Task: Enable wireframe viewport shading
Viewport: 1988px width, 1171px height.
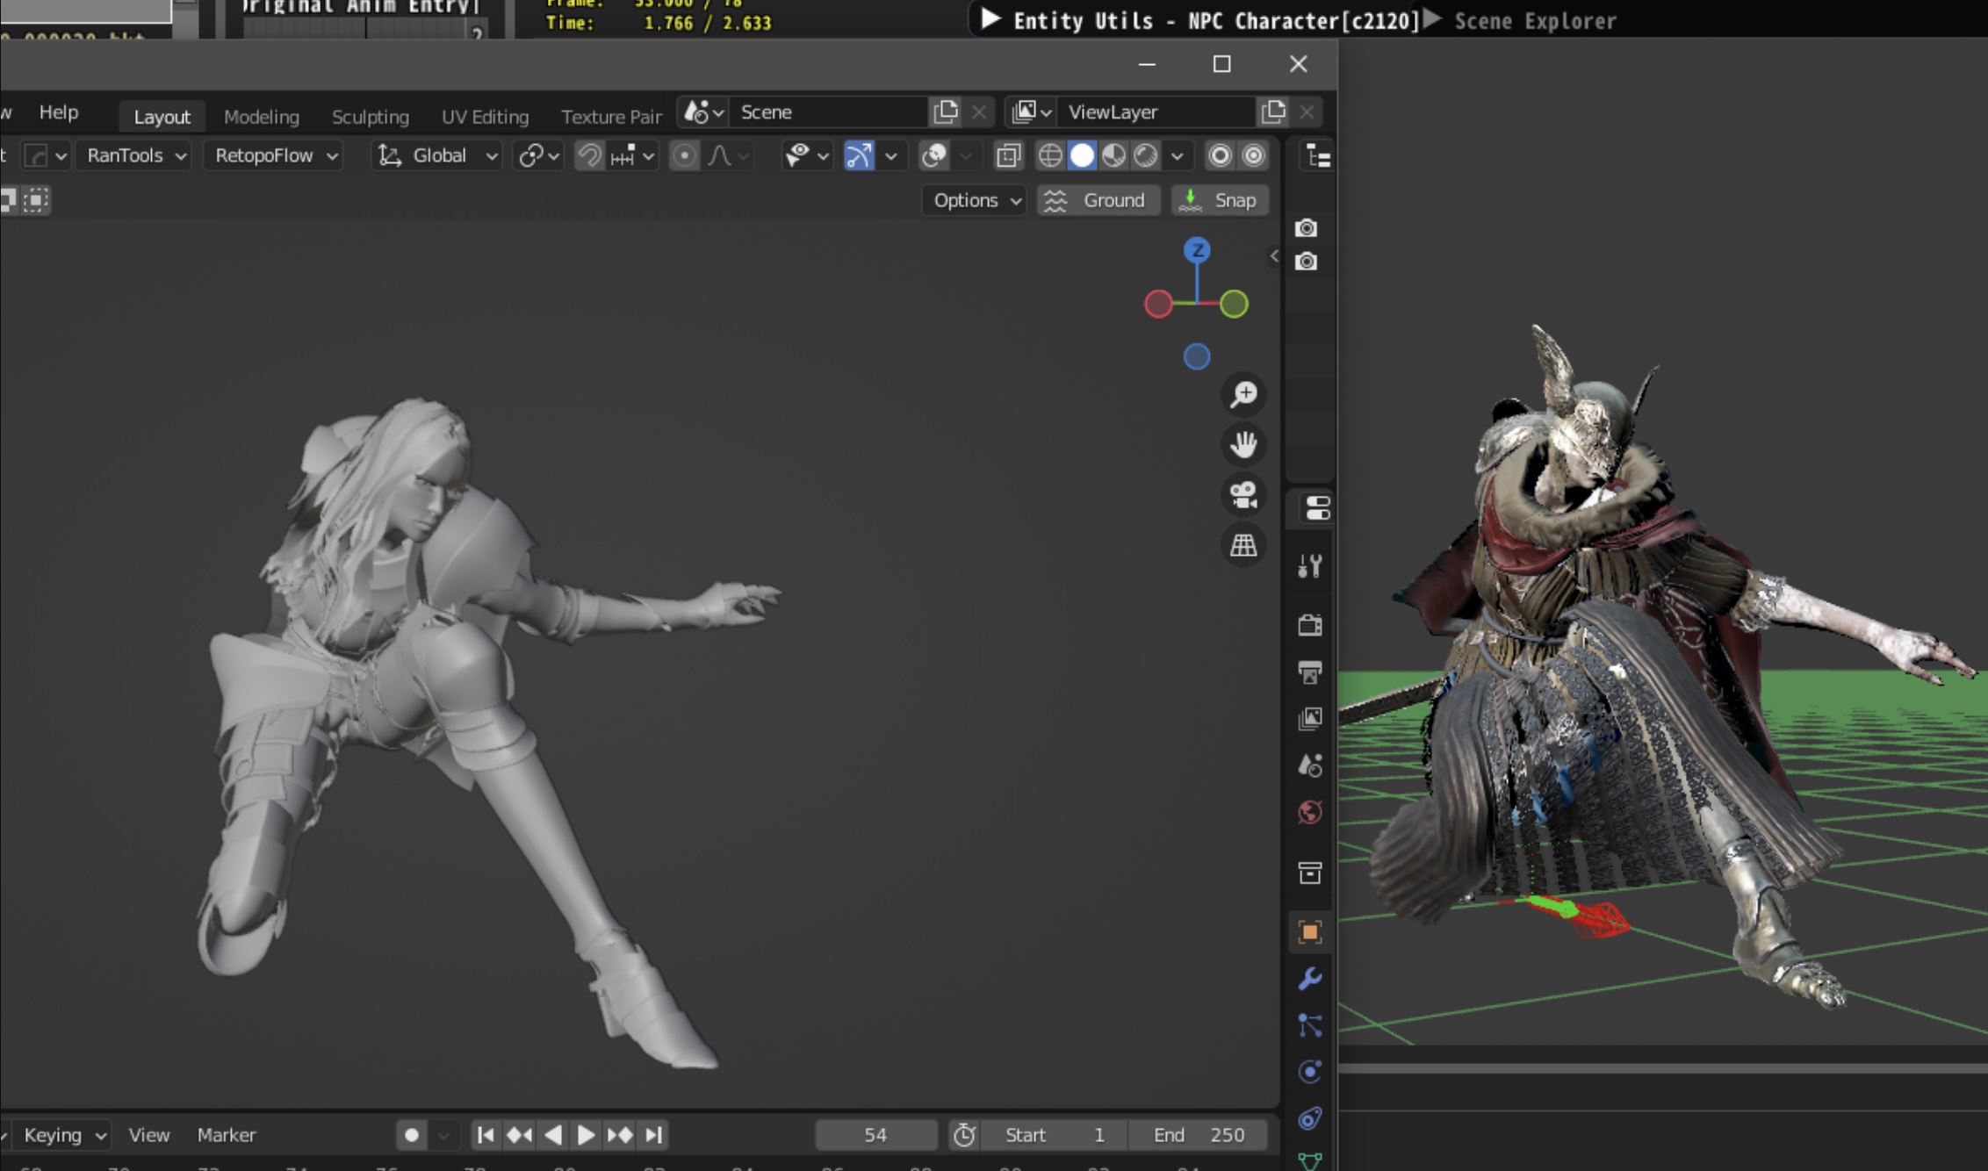Action: [1050, 156]
